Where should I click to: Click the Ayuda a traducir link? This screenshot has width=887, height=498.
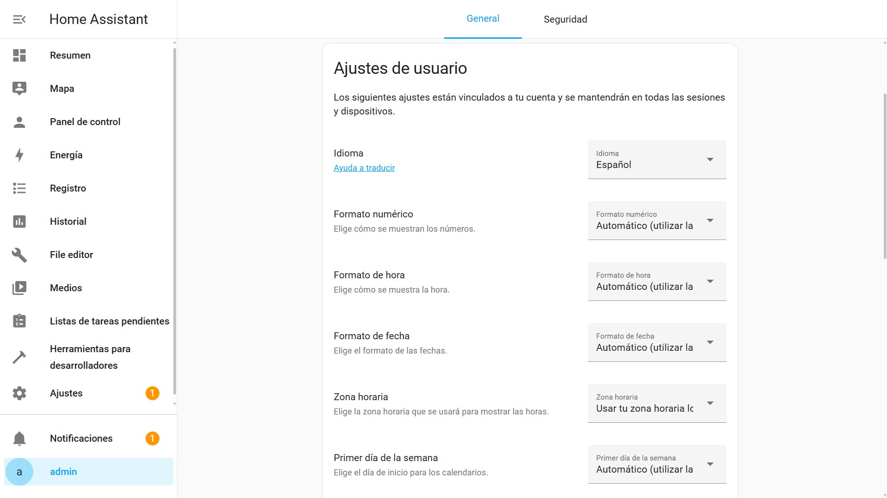tap(364, 168)
